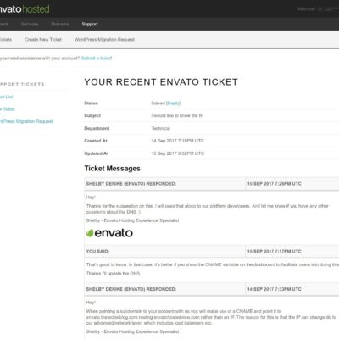This screenshot has height=339, width=339.
Task: Click the Department value 'Technical'
Action: [x=161, y=128]
